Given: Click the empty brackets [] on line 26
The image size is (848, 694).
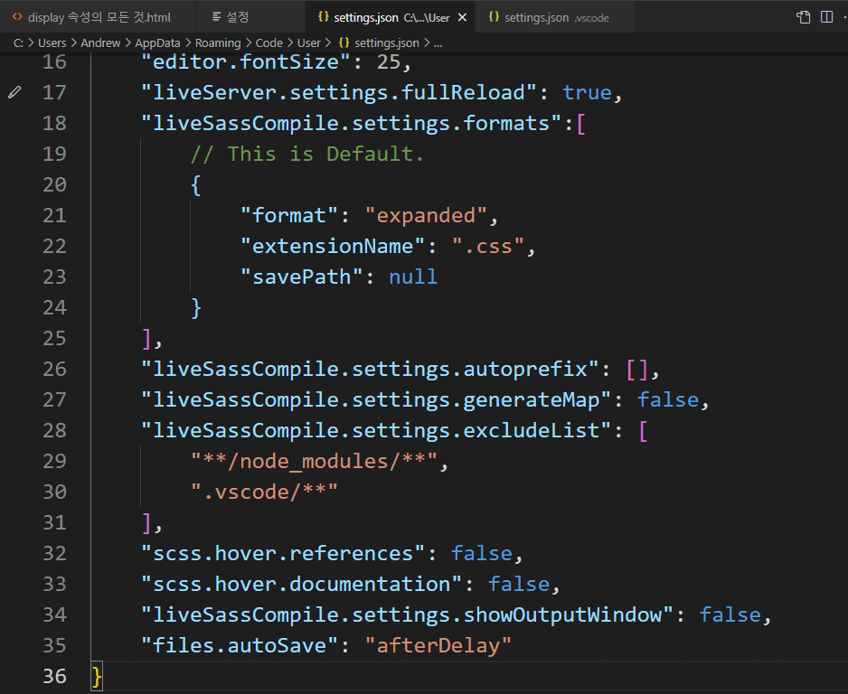Looking at the screenshot, I should pyautogui.click(x=636, y=370).
